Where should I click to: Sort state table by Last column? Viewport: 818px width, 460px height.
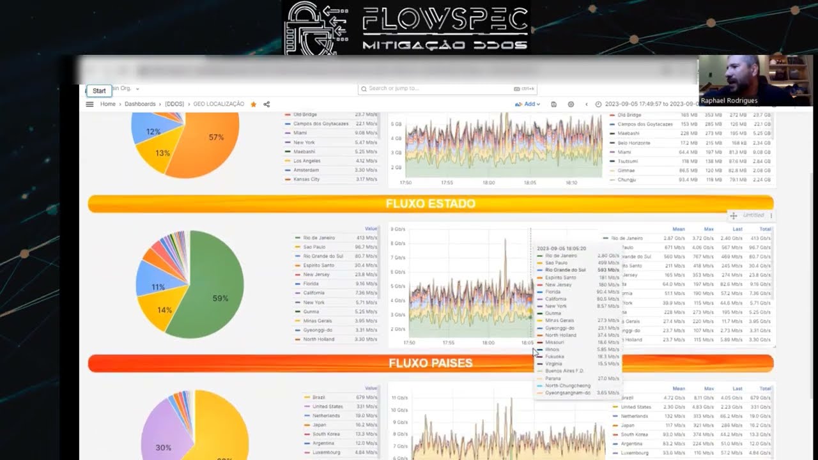[x=737, y=229]
